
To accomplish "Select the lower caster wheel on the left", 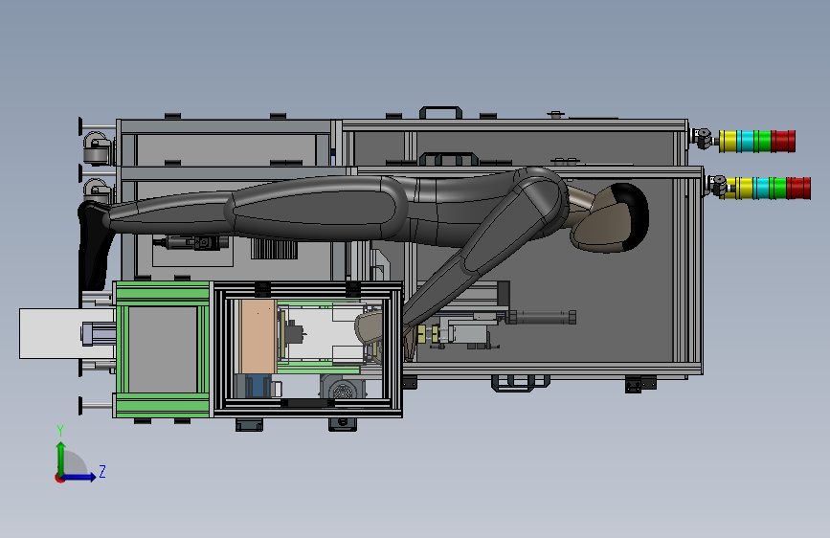I will pyautogui.click(x=97, y=189).
